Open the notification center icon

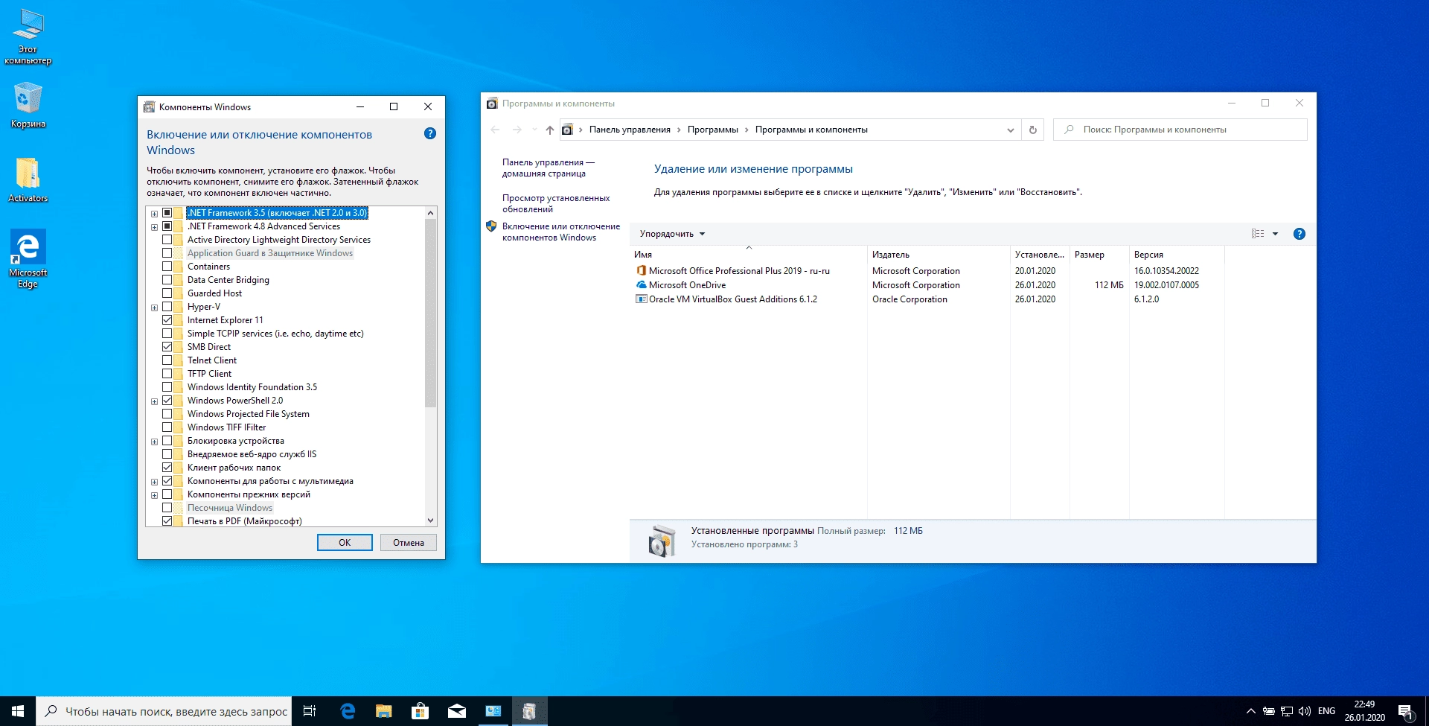1406,712
